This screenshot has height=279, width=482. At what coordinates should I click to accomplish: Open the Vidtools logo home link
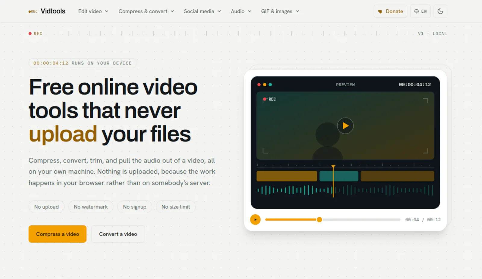[47, 11]
